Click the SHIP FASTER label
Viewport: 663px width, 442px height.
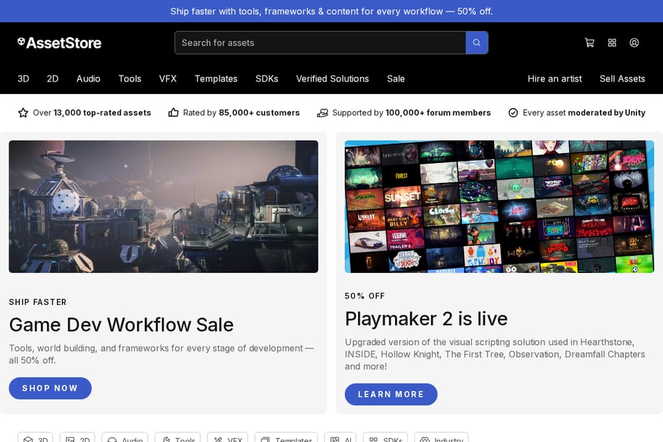(x=38, y=302)
